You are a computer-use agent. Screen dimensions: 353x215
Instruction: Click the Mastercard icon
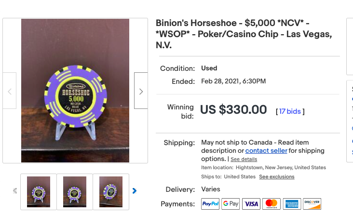pyautogui.click(x=272, y=204)
